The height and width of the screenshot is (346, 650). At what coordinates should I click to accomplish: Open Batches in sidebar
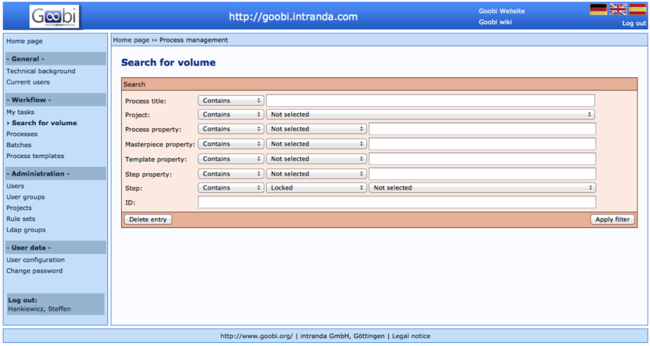tap(18, 145)
